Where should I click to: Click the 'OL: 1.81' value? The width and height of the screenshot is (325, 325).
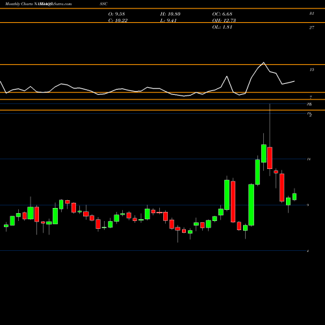[x=222, y=27]
